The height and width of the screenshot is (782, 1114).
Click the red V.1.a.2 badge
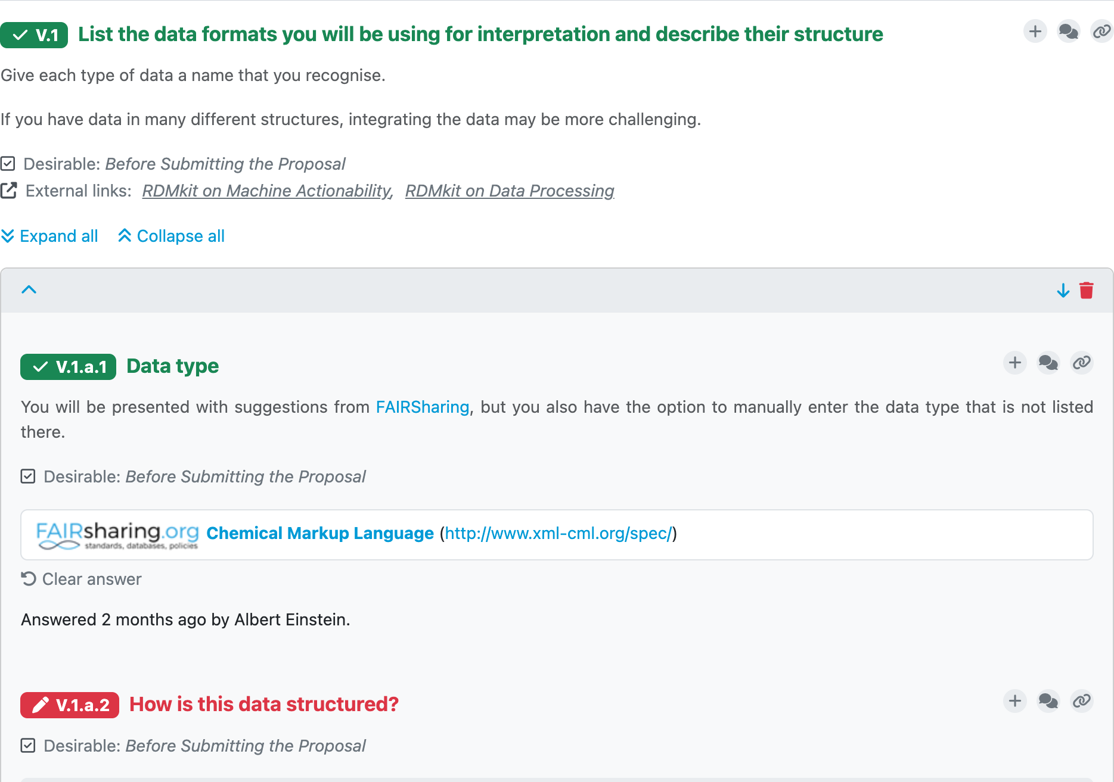70,705
